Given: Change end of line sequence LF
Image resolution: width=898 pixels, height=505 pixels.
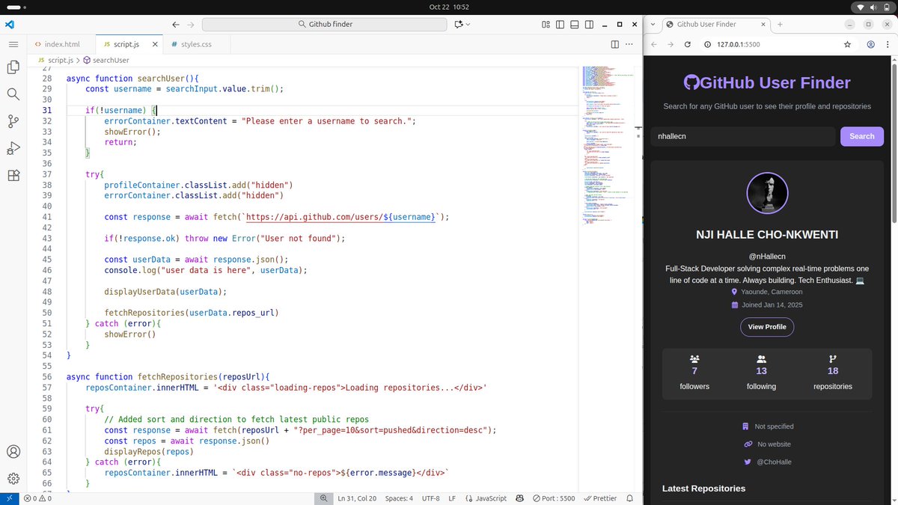Looking at the screenshot, I should coord(452,498).
